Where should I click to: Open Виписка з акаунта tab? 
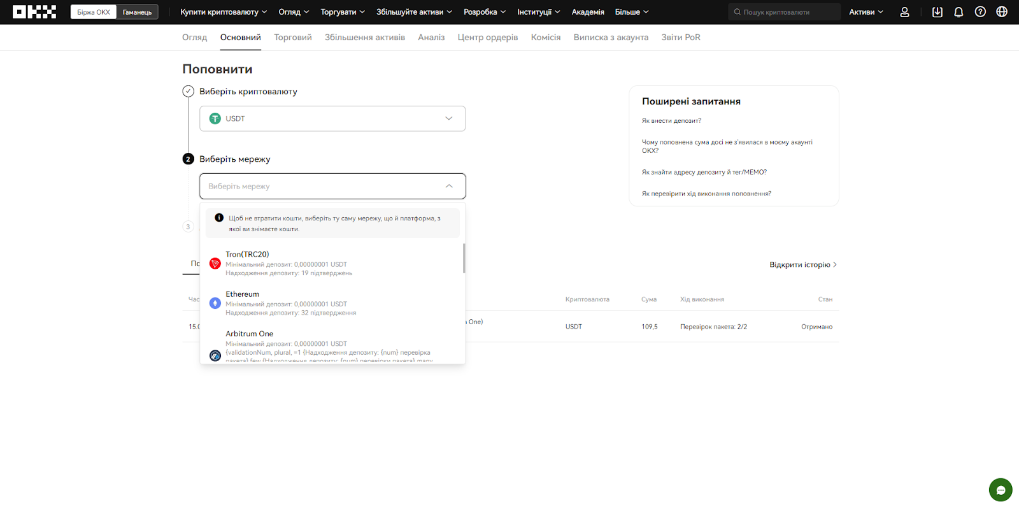click(611, 37)
